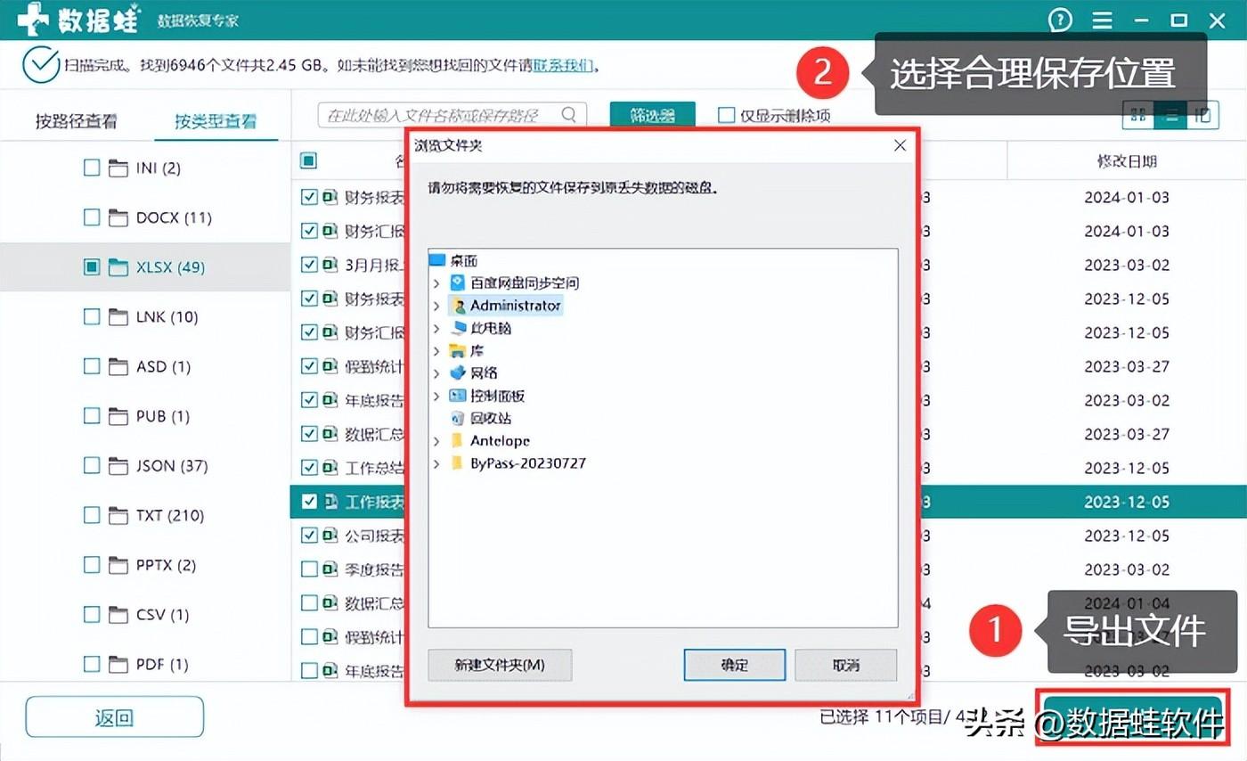Expand the ByPass-20230727 folder node
Viewport: 1247px width, 761px height.
[436, 463]
